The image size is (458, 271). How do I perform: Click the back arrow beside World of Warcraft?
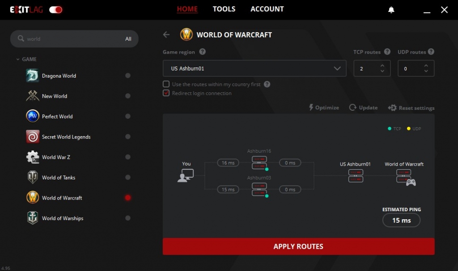[x=166, y=35]
